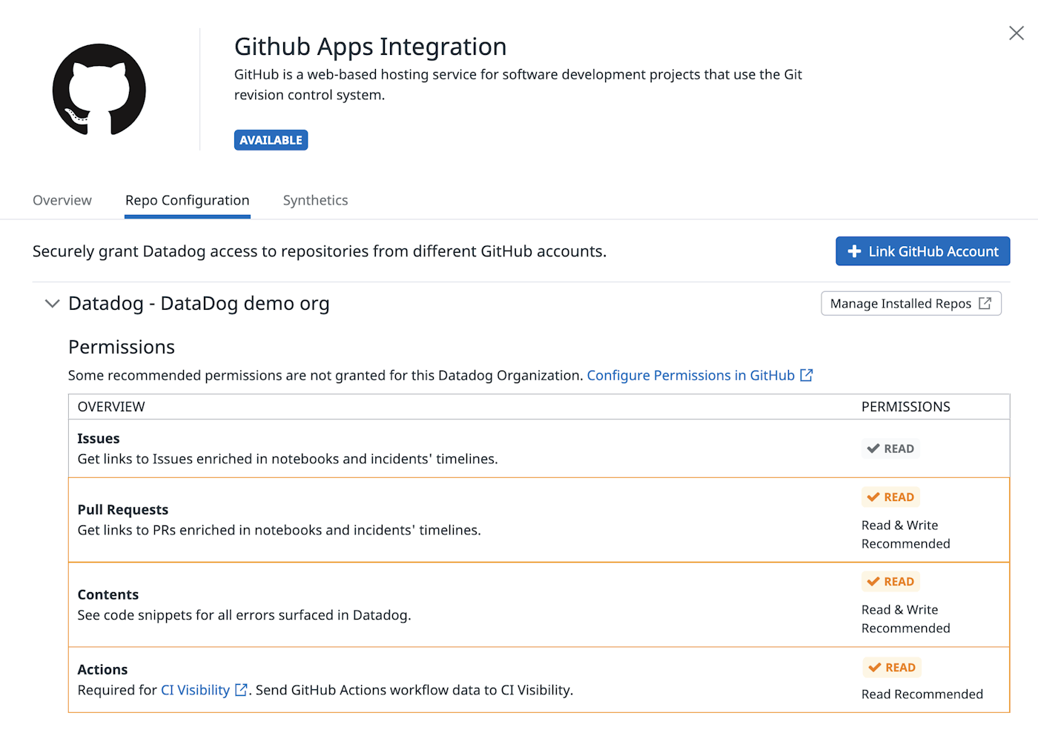Click the 'GitHub is a web-based hosting service' description
This screenshot has height=730, width=1038.
pos(518,84)
